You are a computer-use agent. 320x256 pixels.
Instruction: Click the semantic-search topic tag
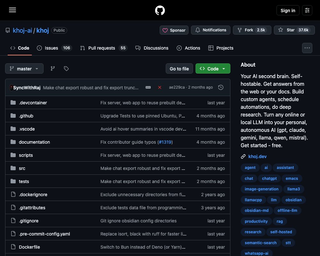click(260, 243)
